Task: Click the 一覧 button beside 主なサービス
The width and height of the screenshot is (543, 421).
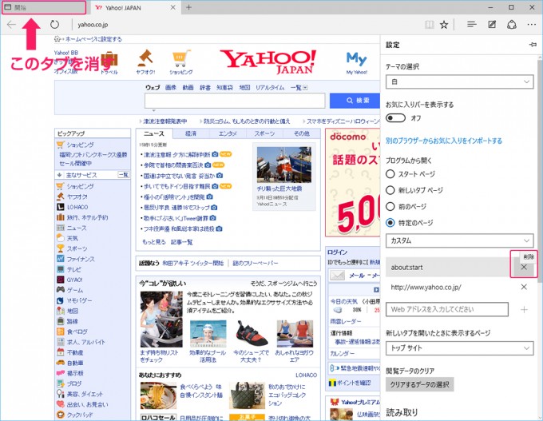Action: click(124, 175)
